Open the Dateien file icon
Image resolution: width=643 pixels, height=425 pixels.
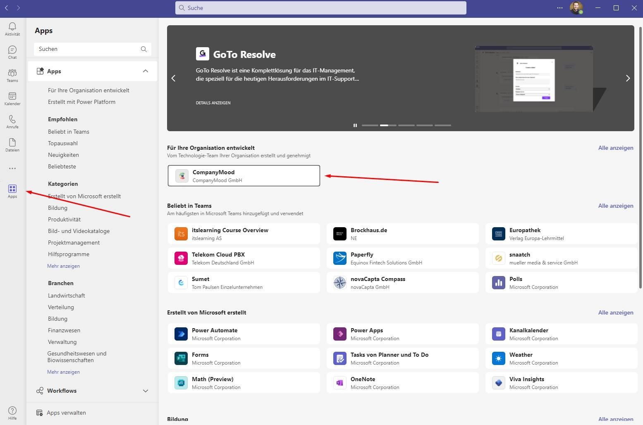tap(12, 142)
